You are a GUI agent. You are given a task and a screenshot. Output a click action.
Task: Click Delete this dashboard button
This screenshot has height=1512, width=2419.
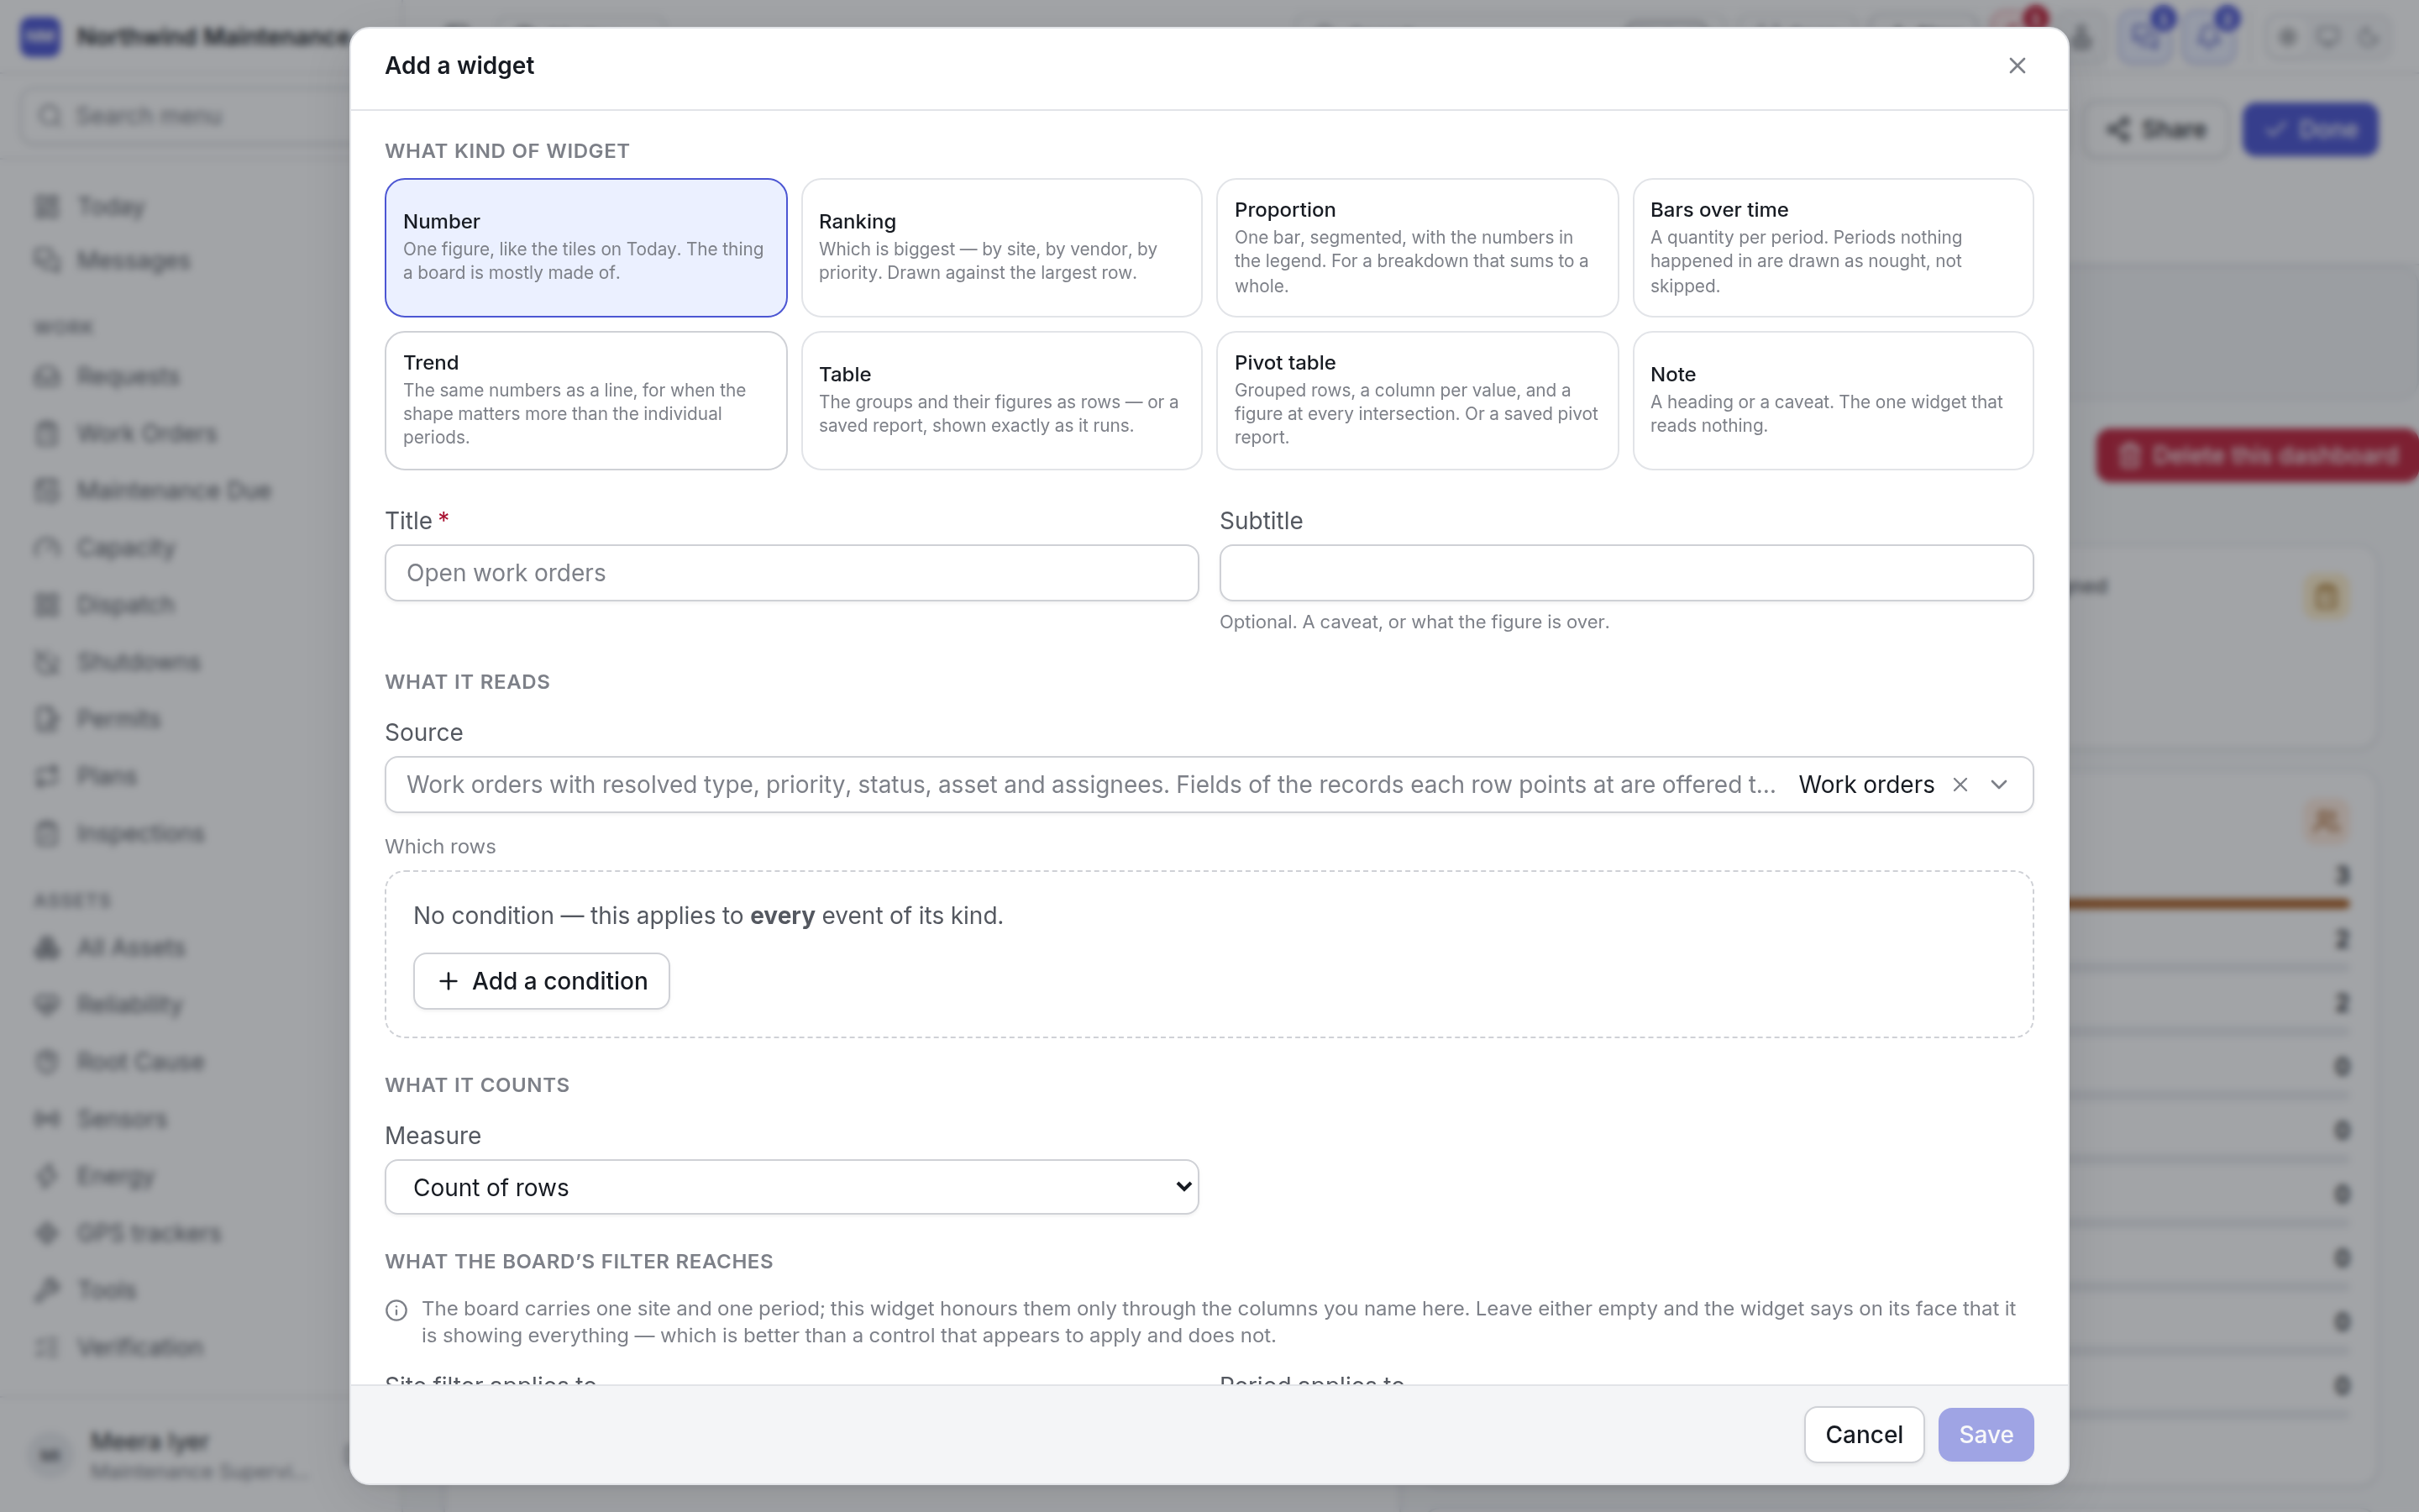coord(2257,456)
